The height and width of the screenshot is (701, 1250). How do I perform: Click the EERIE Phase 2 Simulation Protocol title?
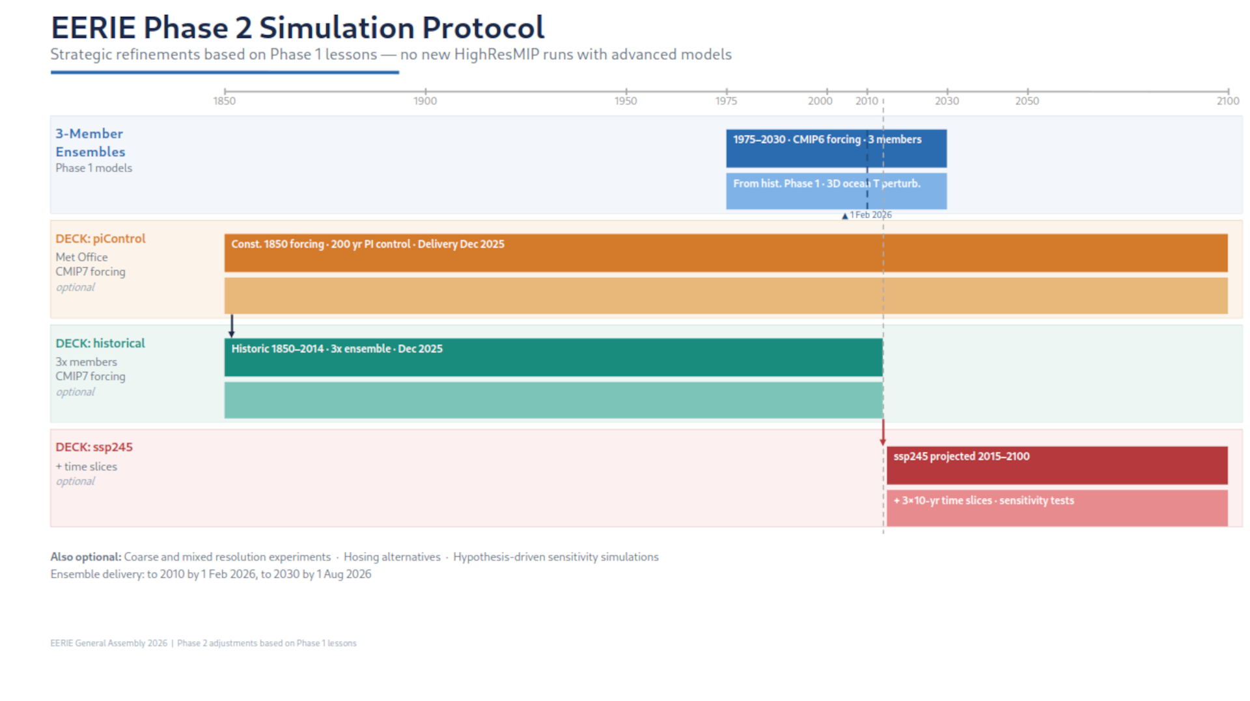pos(298,27)
